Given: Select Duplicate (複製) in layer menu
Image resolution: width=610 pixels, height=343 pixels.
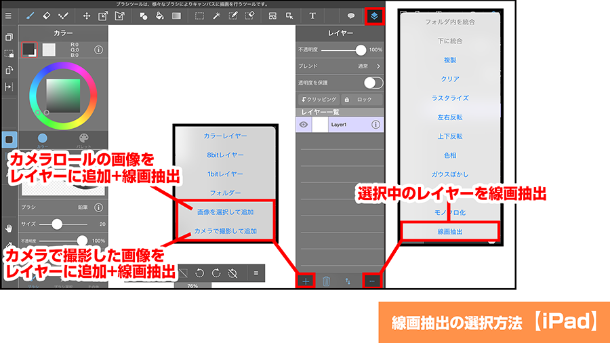Looking at the screenshot, I should [450, 60].
